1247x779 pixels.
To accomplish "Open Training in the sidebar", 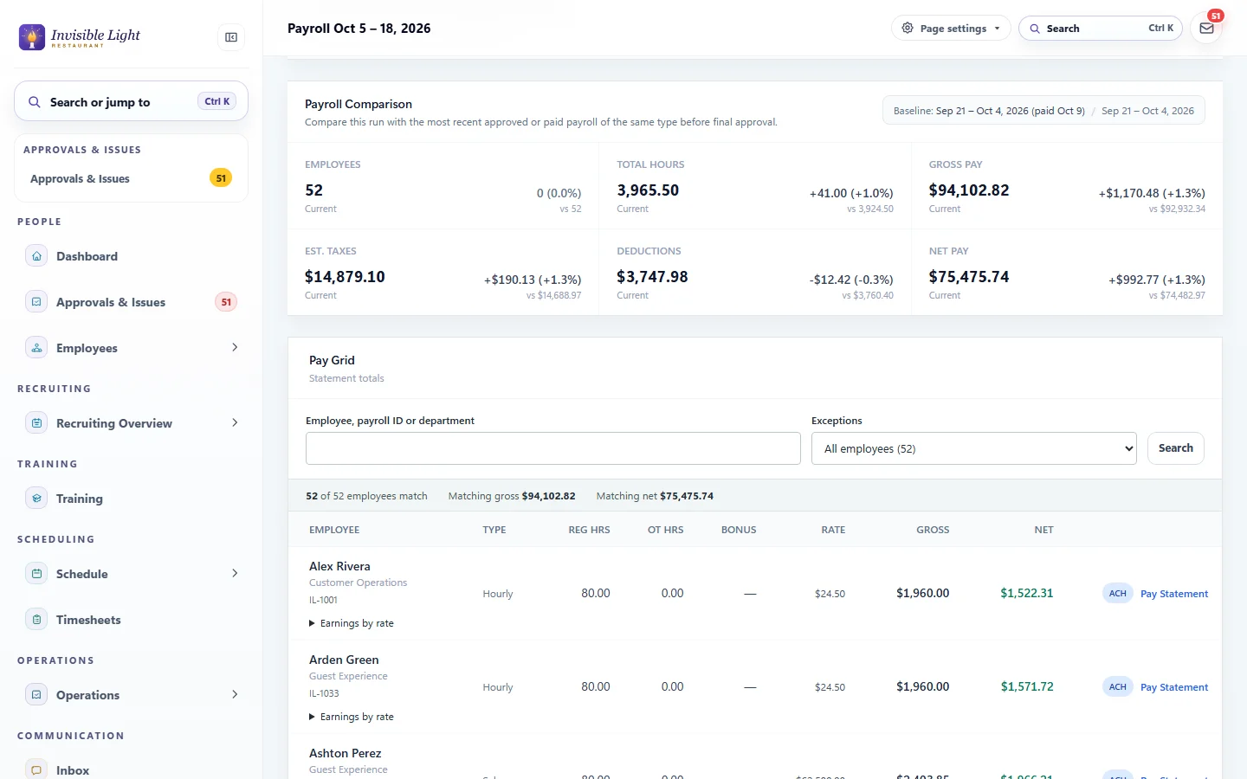I will 132,499.
